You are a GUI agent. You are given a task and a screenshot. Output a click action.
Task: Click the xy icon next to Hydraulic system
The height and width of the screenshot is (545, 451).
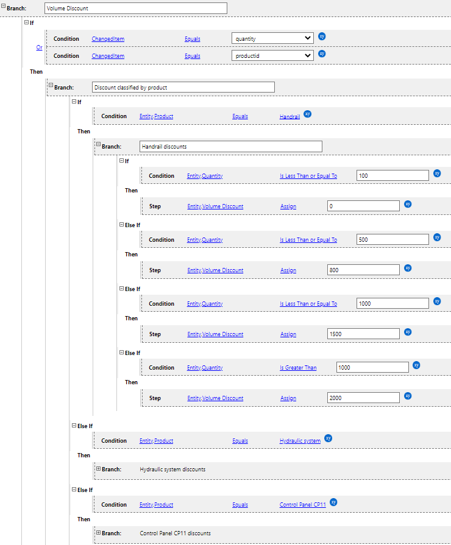[x=328, y=438]
